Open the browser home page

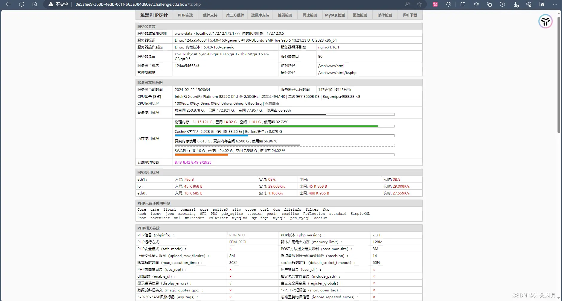tap(35, 4)
